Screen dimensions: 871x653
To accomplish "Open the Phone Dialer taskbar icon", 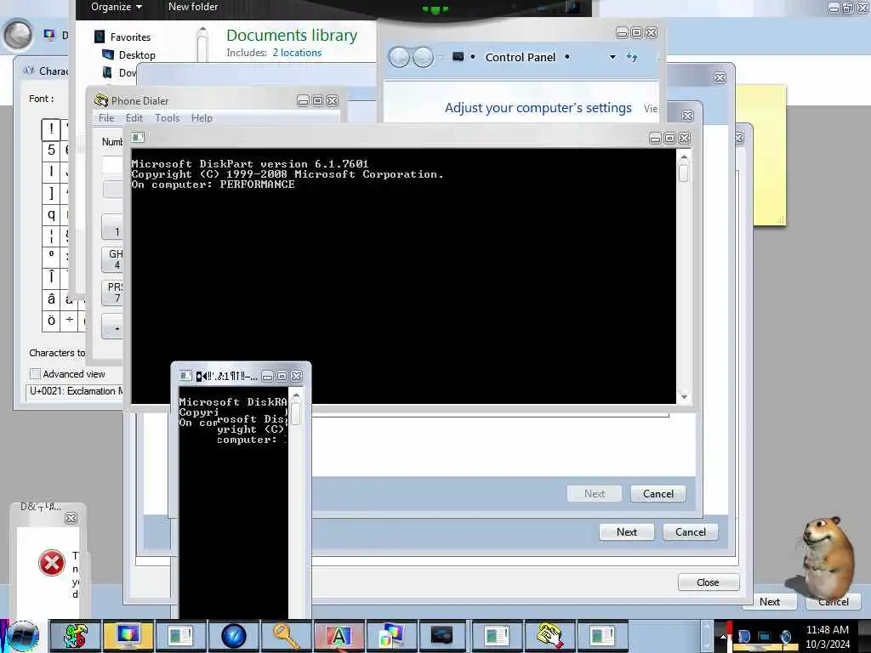I will (x=550, y=636).
